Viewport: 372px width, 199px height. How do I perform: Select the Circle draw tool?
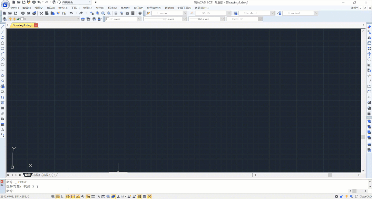(x=3, y=60)
